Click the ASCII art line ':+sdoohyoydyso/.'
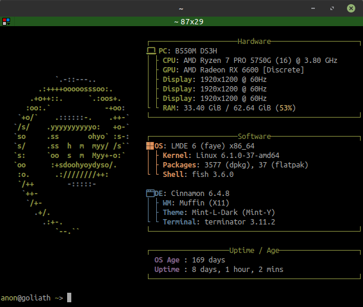Viewport: 363px width, 307px height. point(84,165)
